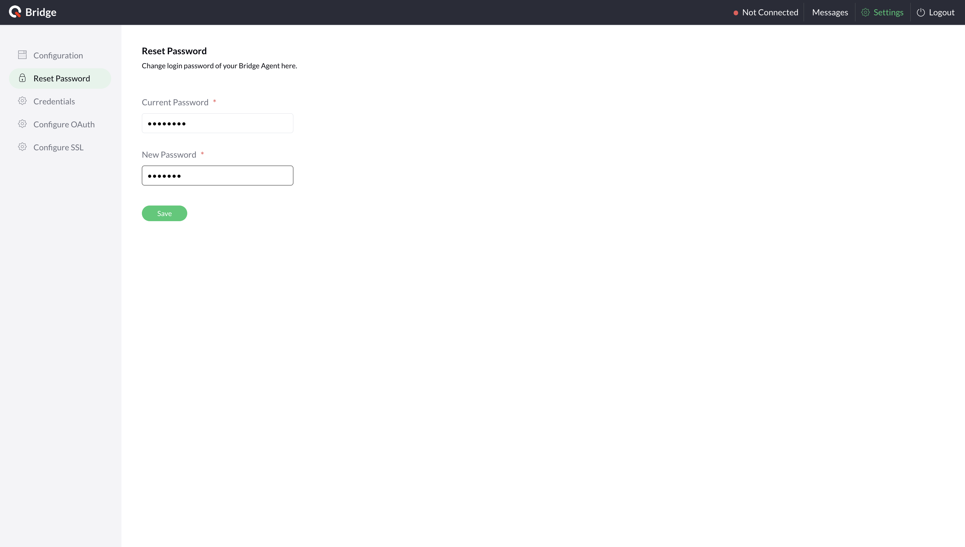Open the Settings label in the header
965x547 pixels.
888,12
